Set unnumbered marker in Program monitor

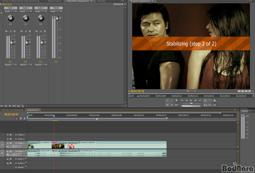[177, 100]
